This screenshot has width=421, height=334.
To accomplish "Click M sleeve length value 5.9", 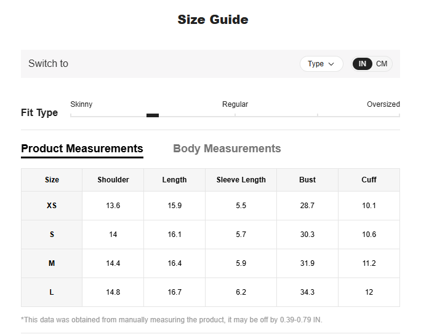I will click(x=241, y=263).
